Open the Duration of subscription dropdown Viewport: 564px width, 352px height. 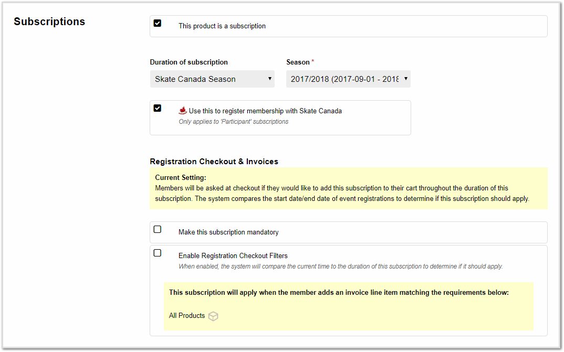pyautogui.click(x=212, y=79)
